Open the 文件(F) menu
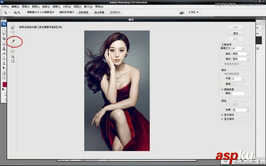Screen dimensions: 266x166 click(5, 6)
